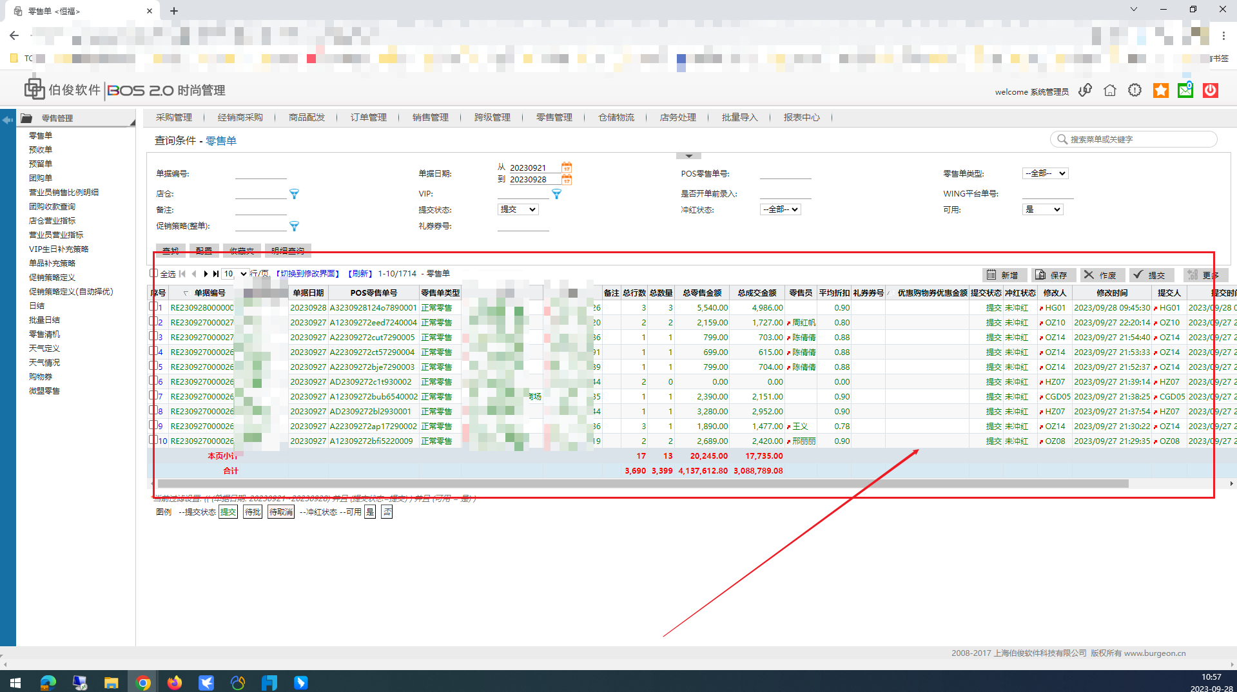Open calendar picker for start date 20230921

[x=567, y=168]
